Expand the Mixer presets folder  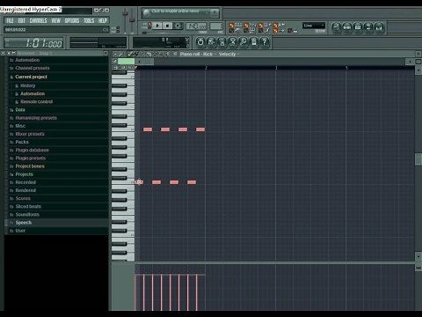(x=30, y=134)
